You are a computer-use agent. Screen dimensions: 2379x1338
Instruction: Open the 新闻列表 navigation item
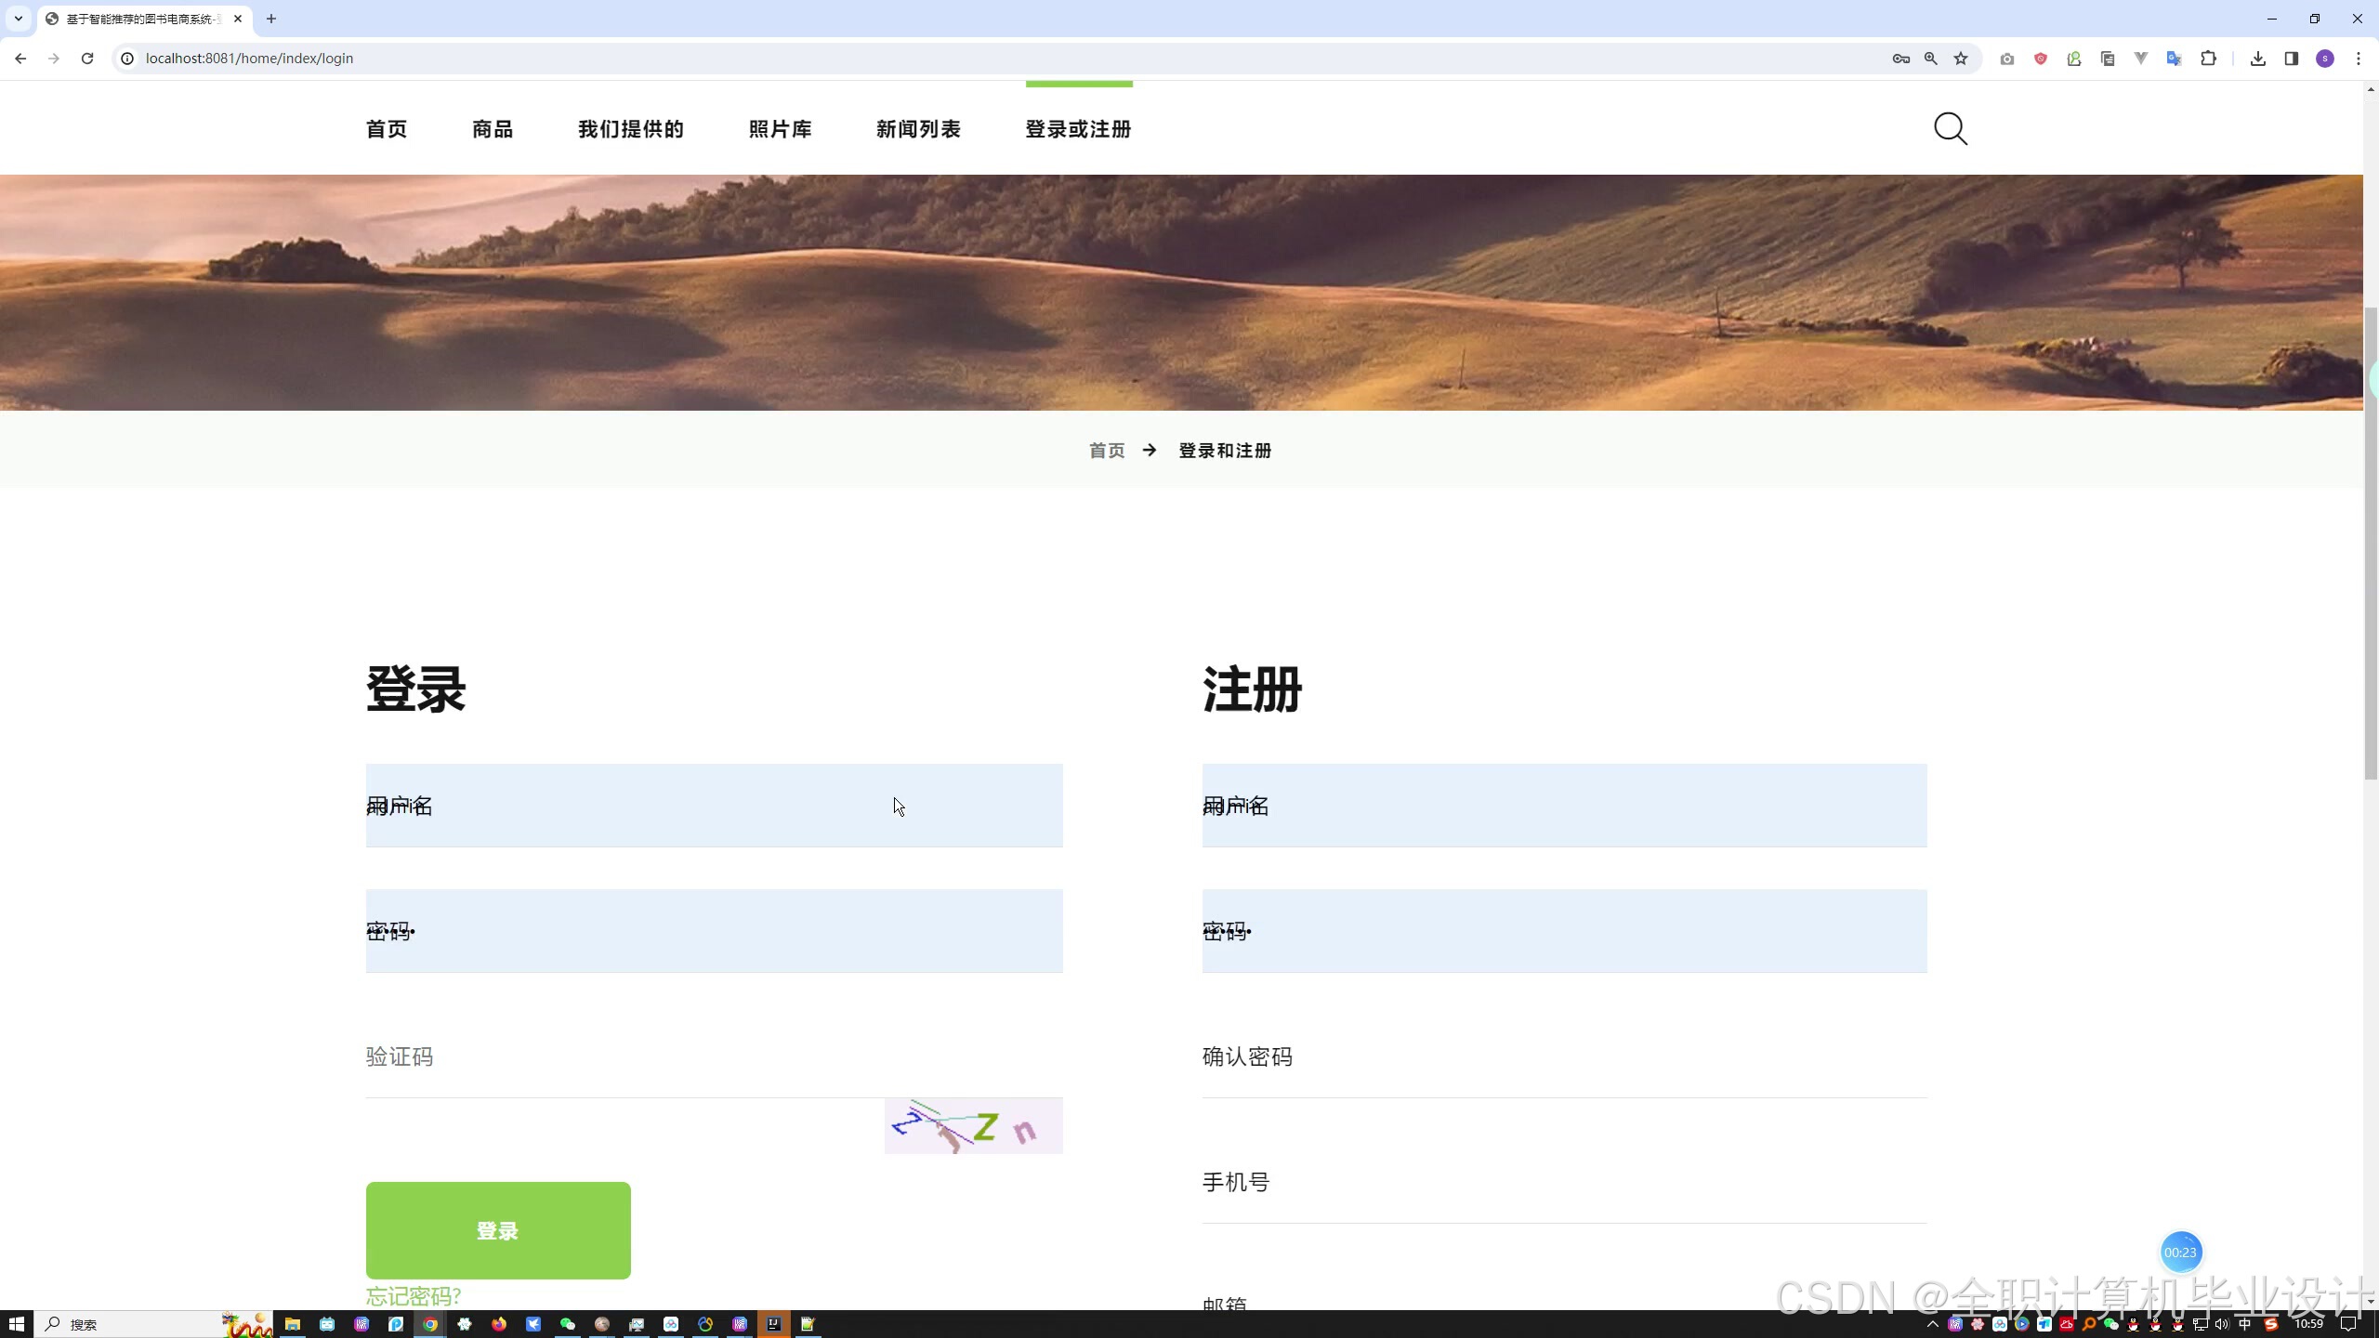918,129
